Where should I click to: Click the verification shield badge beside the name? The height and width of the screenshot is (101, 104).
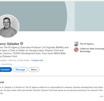point(22,44)
